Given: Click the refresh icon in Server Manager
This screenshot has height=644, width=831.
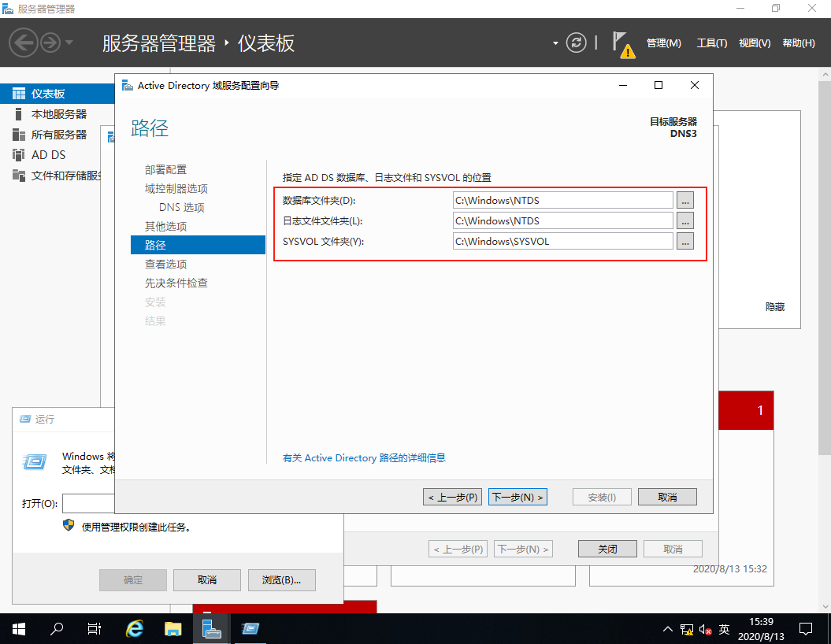Looking at the screenshot, I should coord(576,43).
